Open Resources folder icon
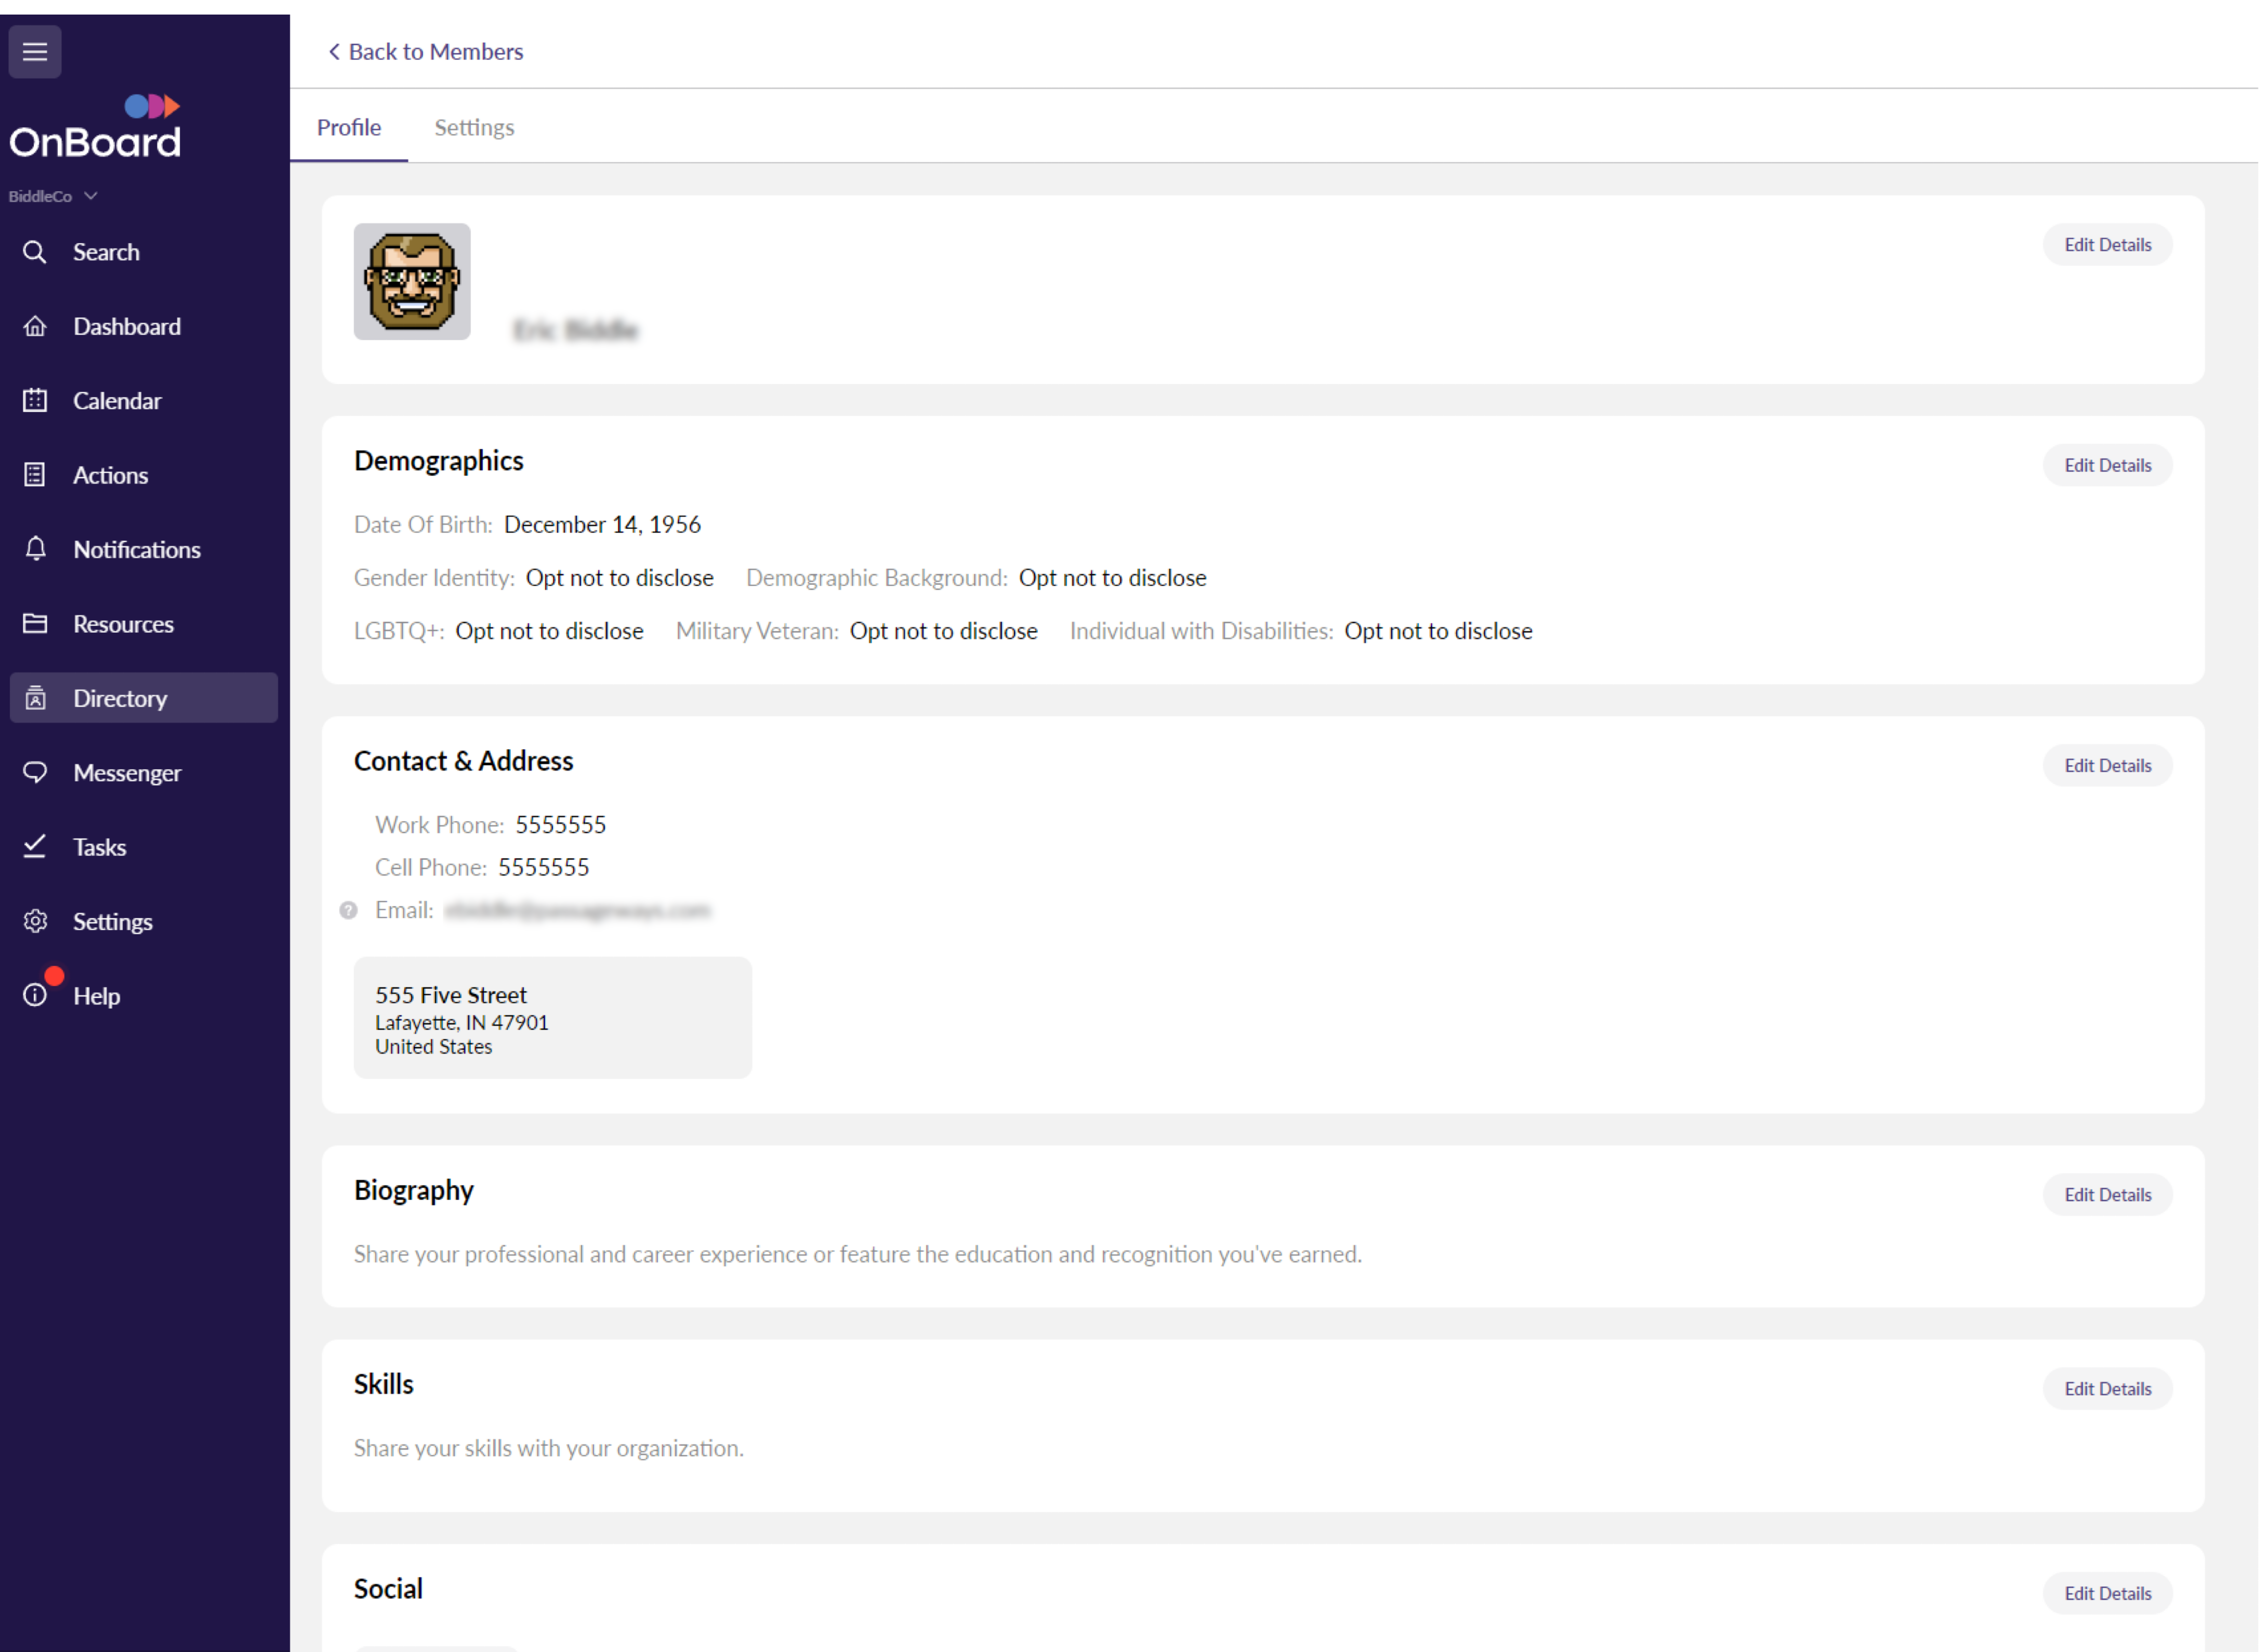The height and width of the screenshot is (1652, 2268). click(x=35, y=624)
